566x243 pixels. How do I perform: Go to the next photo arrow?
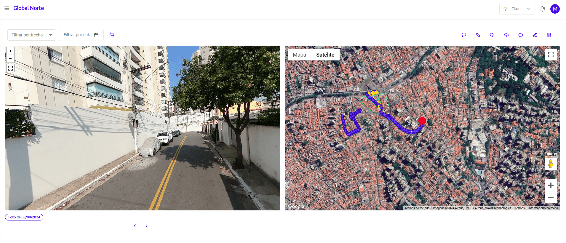[x=147, y=226]
